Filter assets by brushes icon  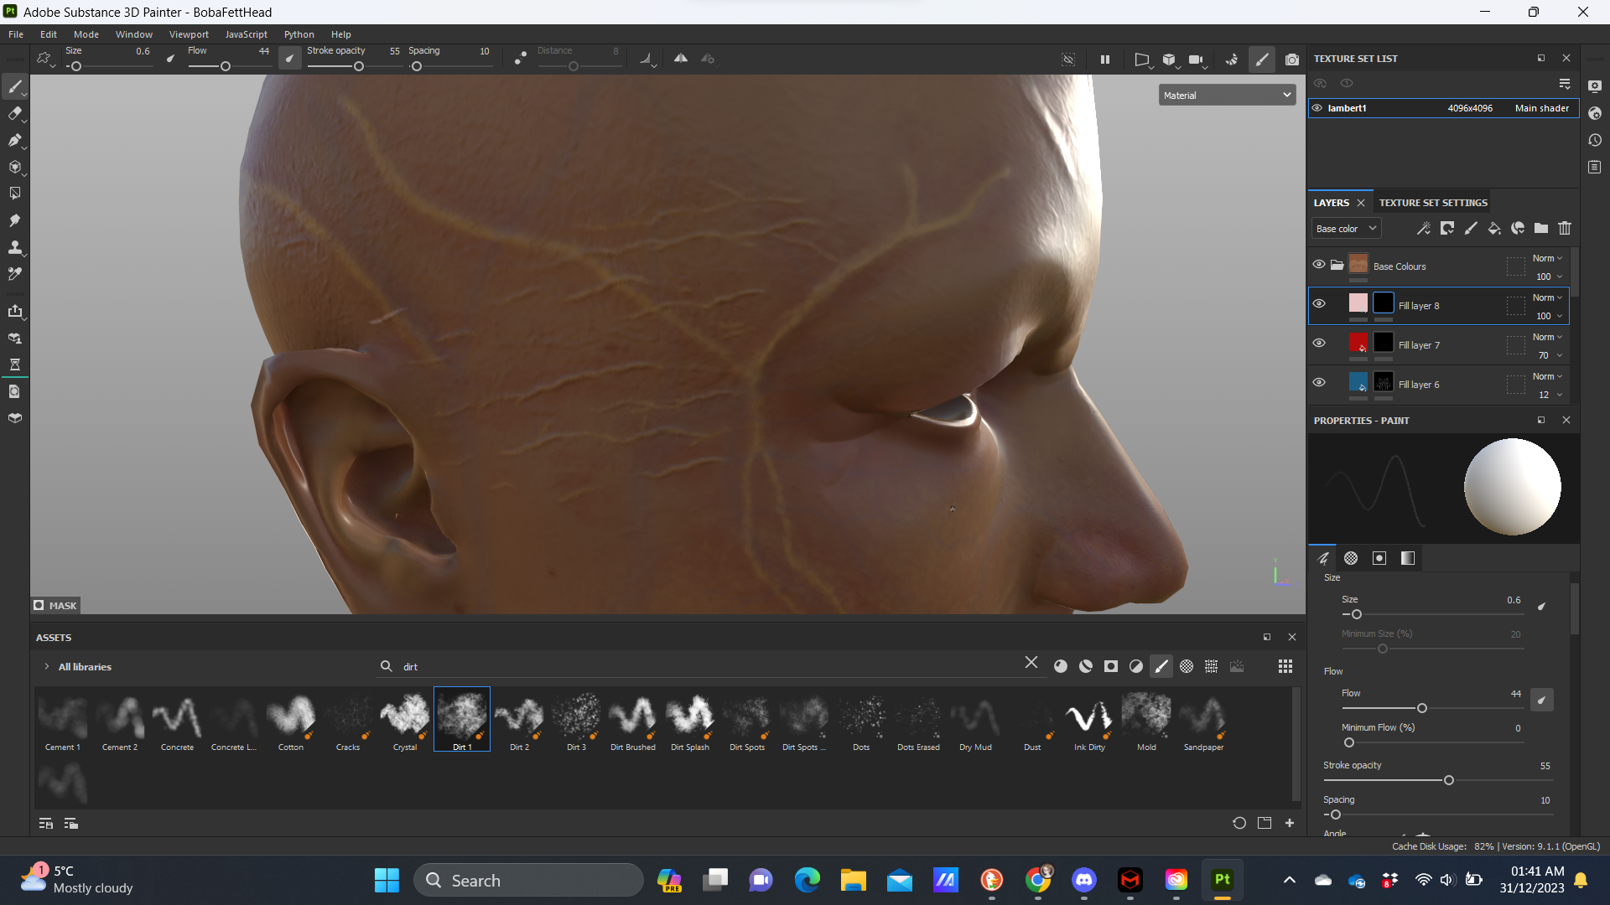[x=1161, y=666]
